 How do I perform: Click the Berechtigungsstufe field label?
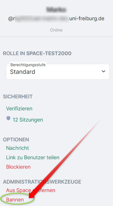tap(28, 65)
